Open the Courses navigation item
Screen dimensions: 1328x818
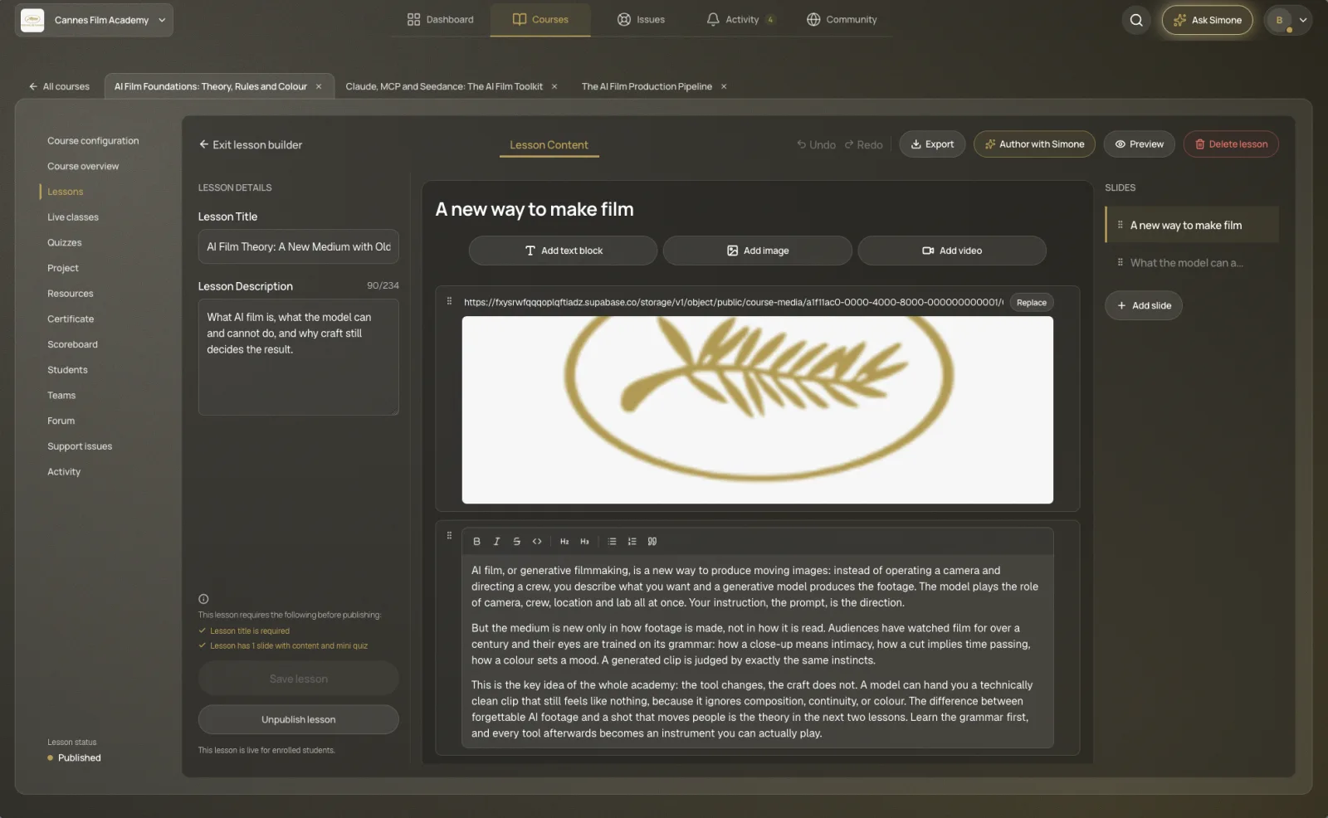click(x=540, y=20)
